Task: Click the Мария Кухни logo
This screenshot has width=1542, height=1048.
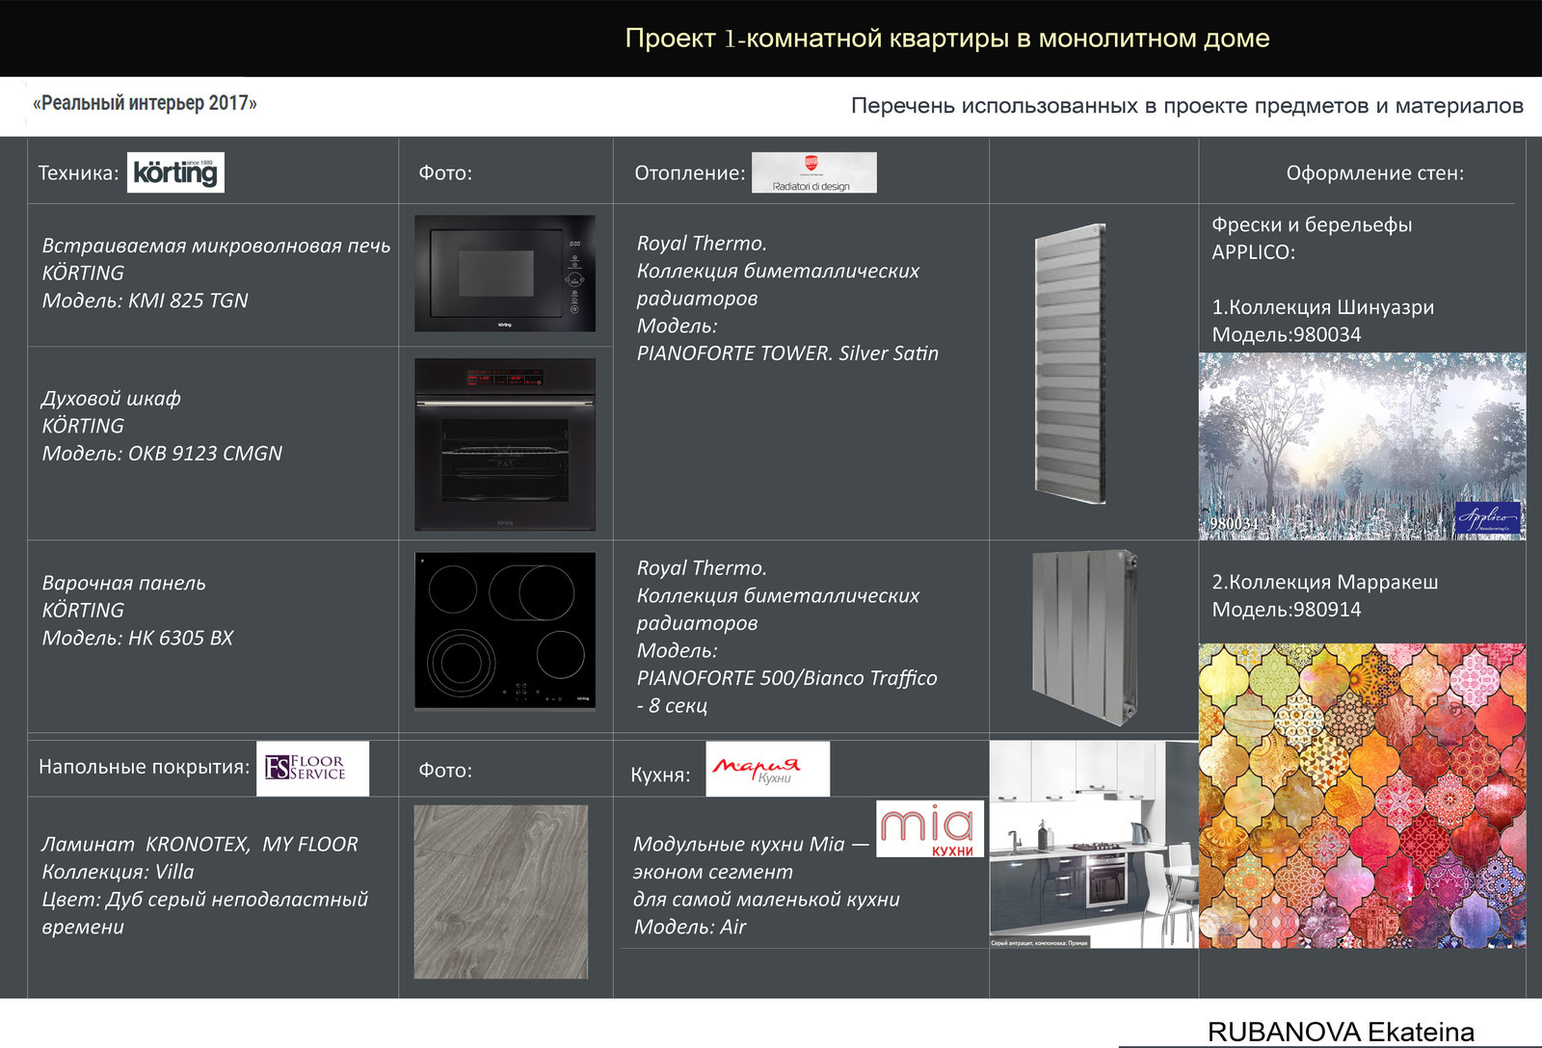Action: pos(767,769)
